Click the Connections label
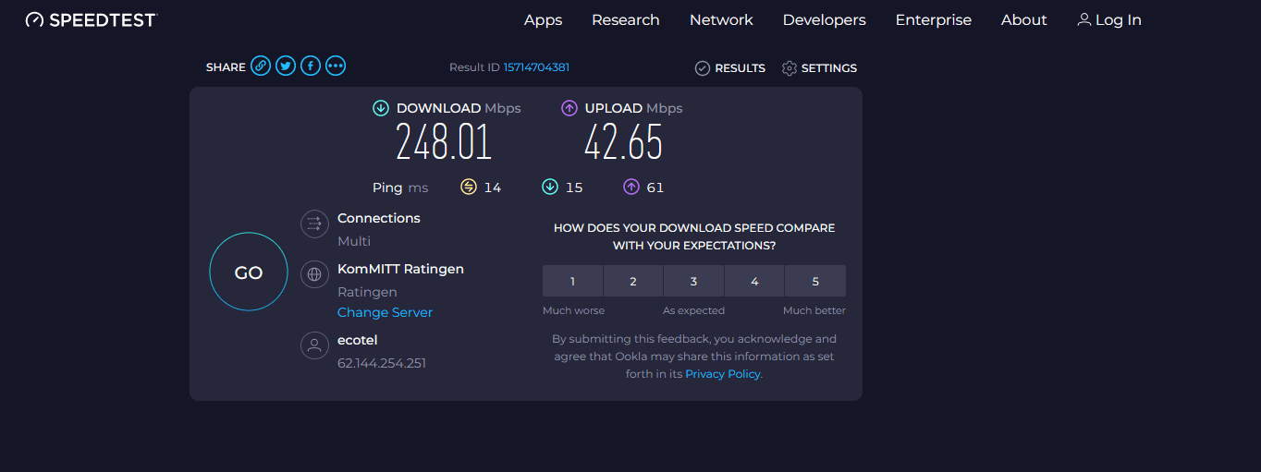The width and height of the screenshot is (1261, 472). (x=379, y=218)
